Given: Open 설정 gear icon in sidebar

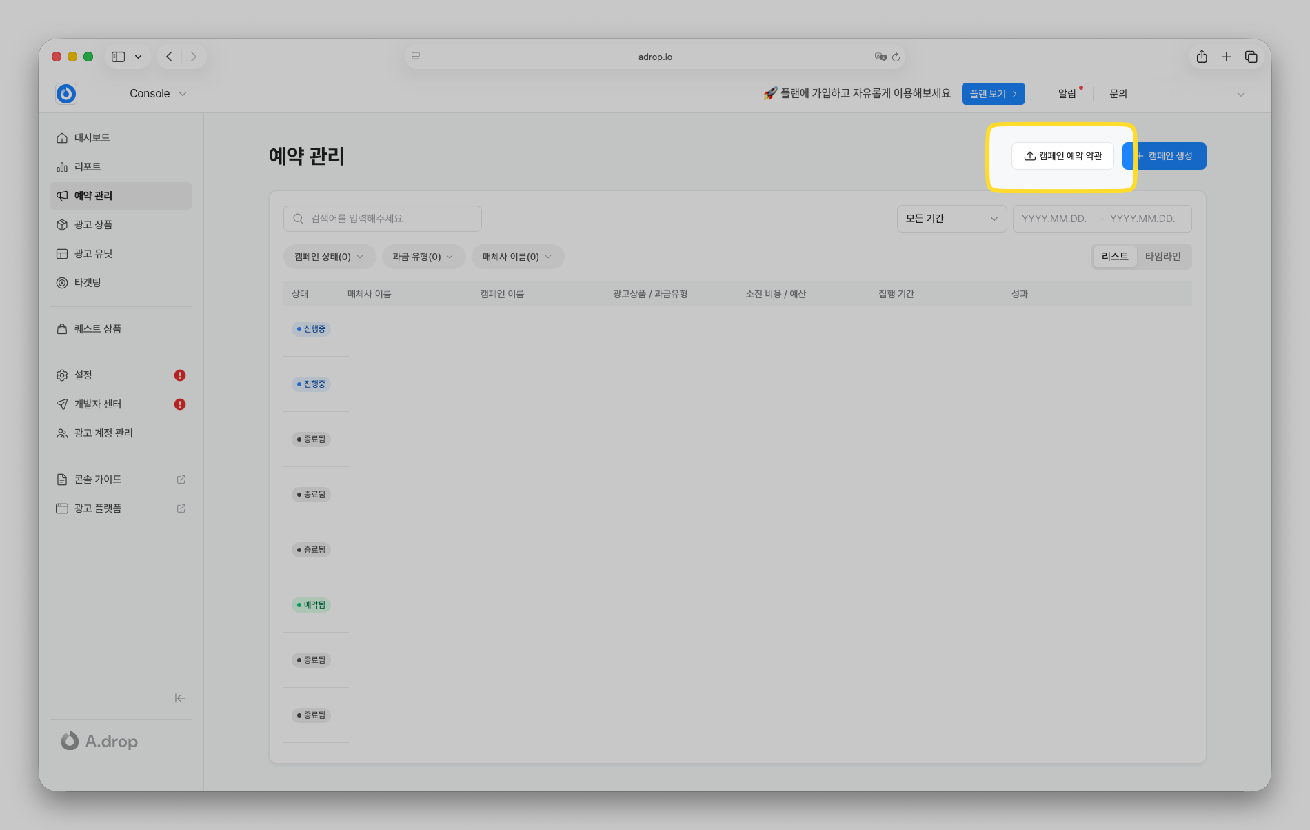Looking at the screenshot, I should pyautogui.click(x=62, y=375).
